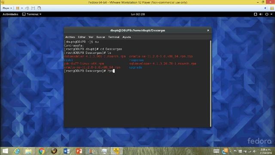Pause the virtual machine in VMware toolbar
The height and width of the screenshot is (155, 275).
pos(18,8)
